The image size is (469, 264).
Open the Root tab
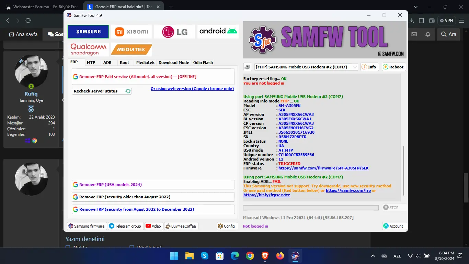click(124, 63)
